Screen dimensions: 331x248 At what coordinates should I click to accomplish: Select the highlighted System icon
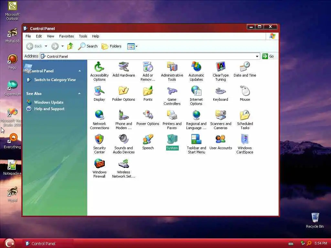(x=172, y=142)
